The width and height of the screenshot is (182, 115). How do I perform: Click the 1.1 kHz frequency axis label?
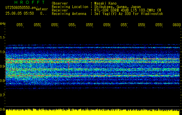coord(2,38)
